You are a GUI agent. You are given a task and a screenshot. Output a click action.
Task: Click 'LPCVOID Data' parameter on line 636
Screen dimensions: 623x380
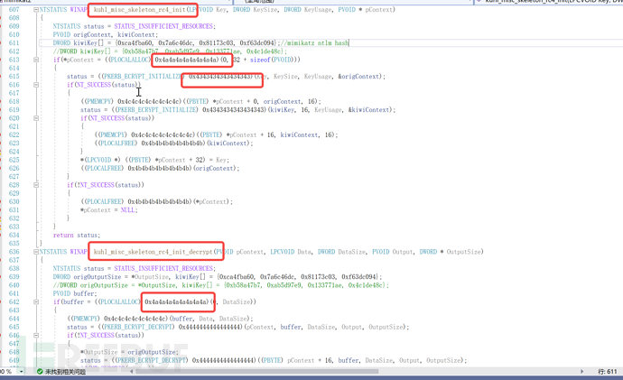pos(291,252)
